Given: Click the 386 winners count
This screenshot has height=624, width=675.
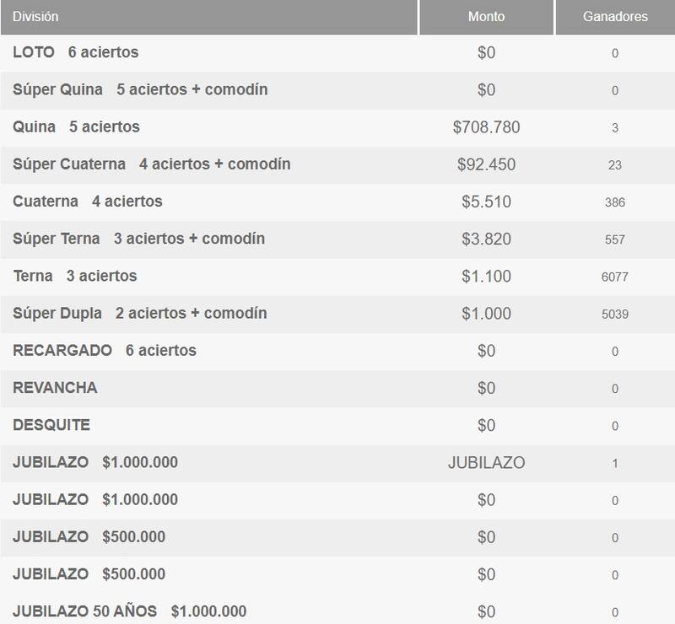Looking at the screenshot, I should [615, 202].
